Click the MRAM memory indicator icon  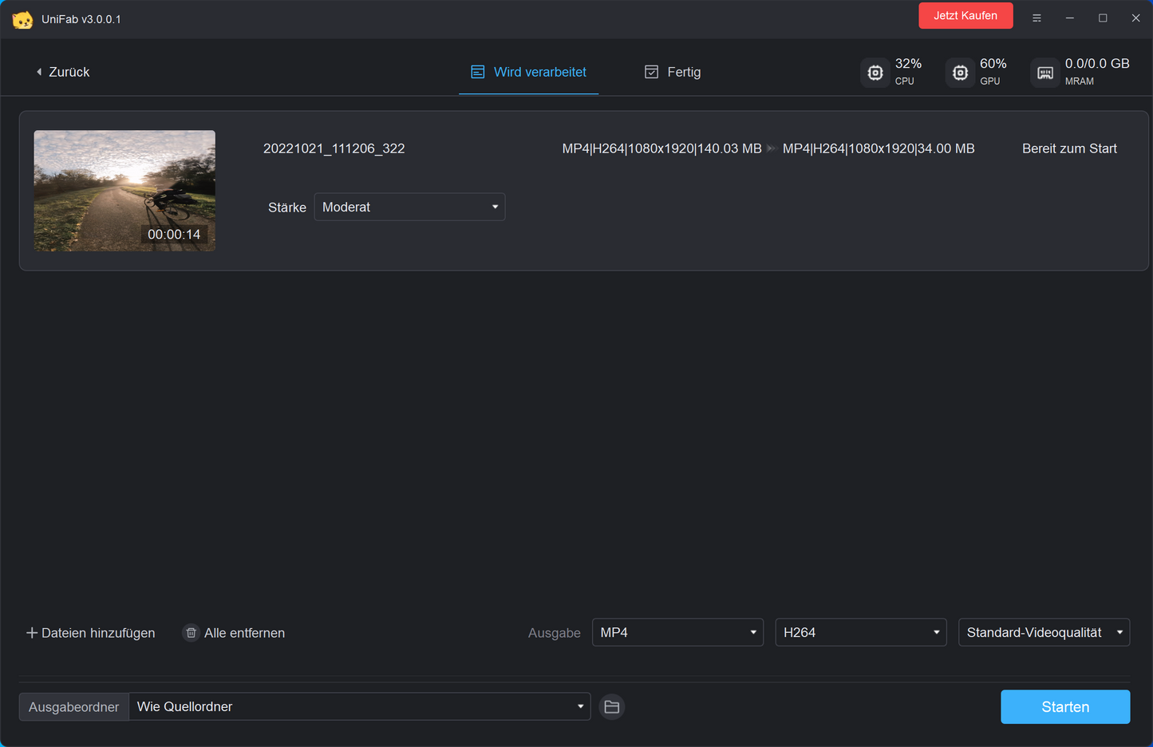click(1044, 72)
